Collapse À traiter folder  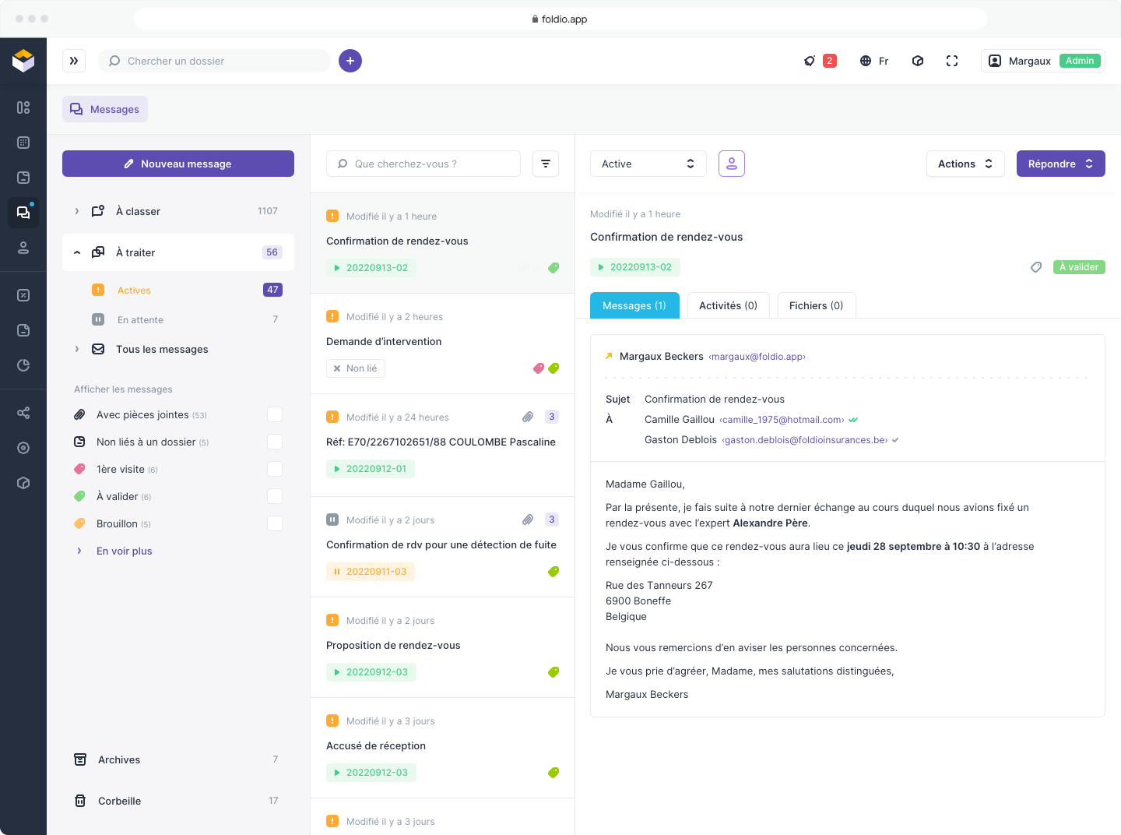pos(77,252)
